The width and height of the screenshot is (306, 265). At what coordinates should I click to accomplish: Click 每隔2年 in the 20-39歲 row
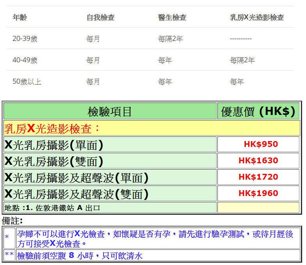(170, 39)
